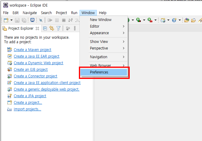The height and width of the screenshot is (141, 202).
Task: Click the Suspend debug icon
Action: pyautogui.click(x=57, y=20)
